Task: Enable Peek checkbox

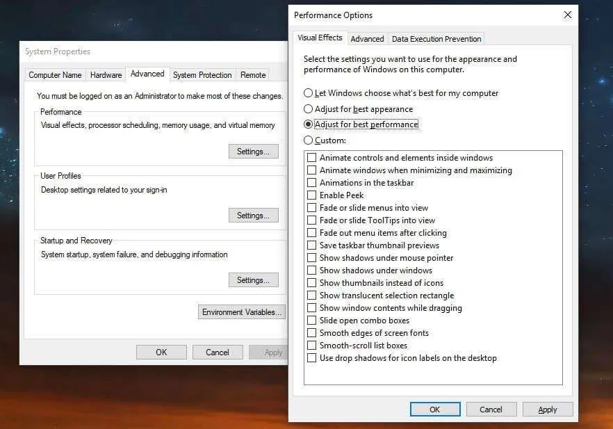Action: coord(311,195)
